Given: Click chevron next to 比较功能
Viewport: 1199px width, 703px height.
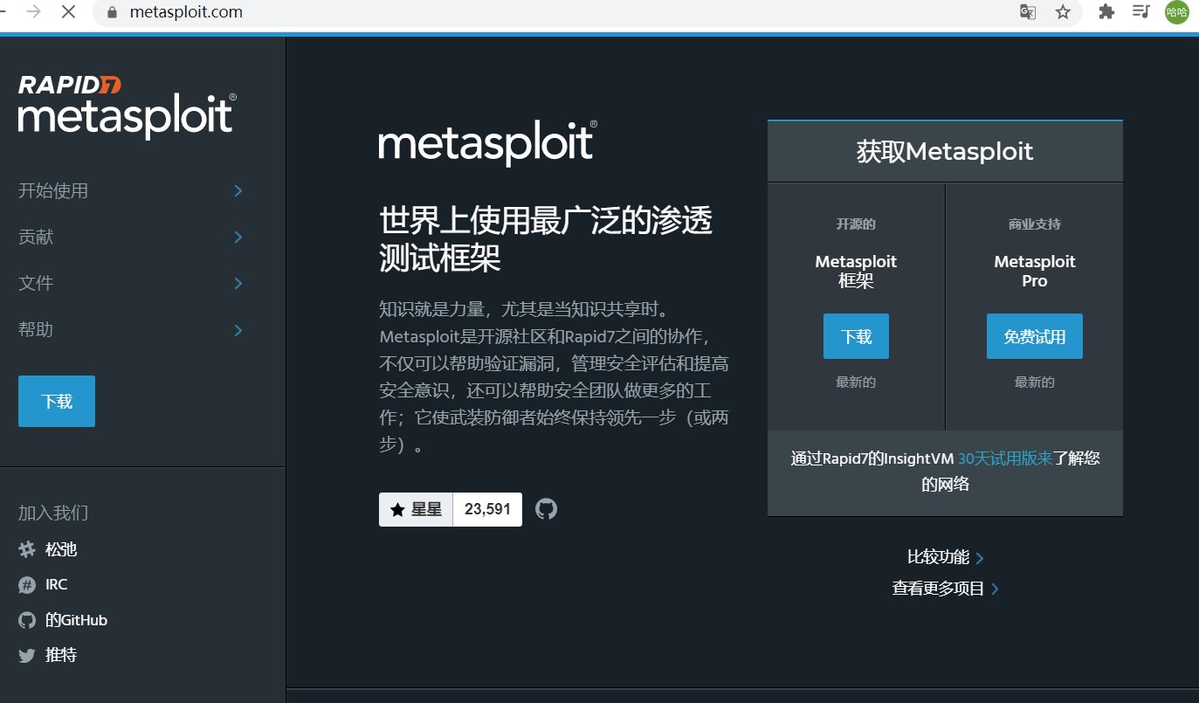Looking at the screenshot, I should coord(980,558).
